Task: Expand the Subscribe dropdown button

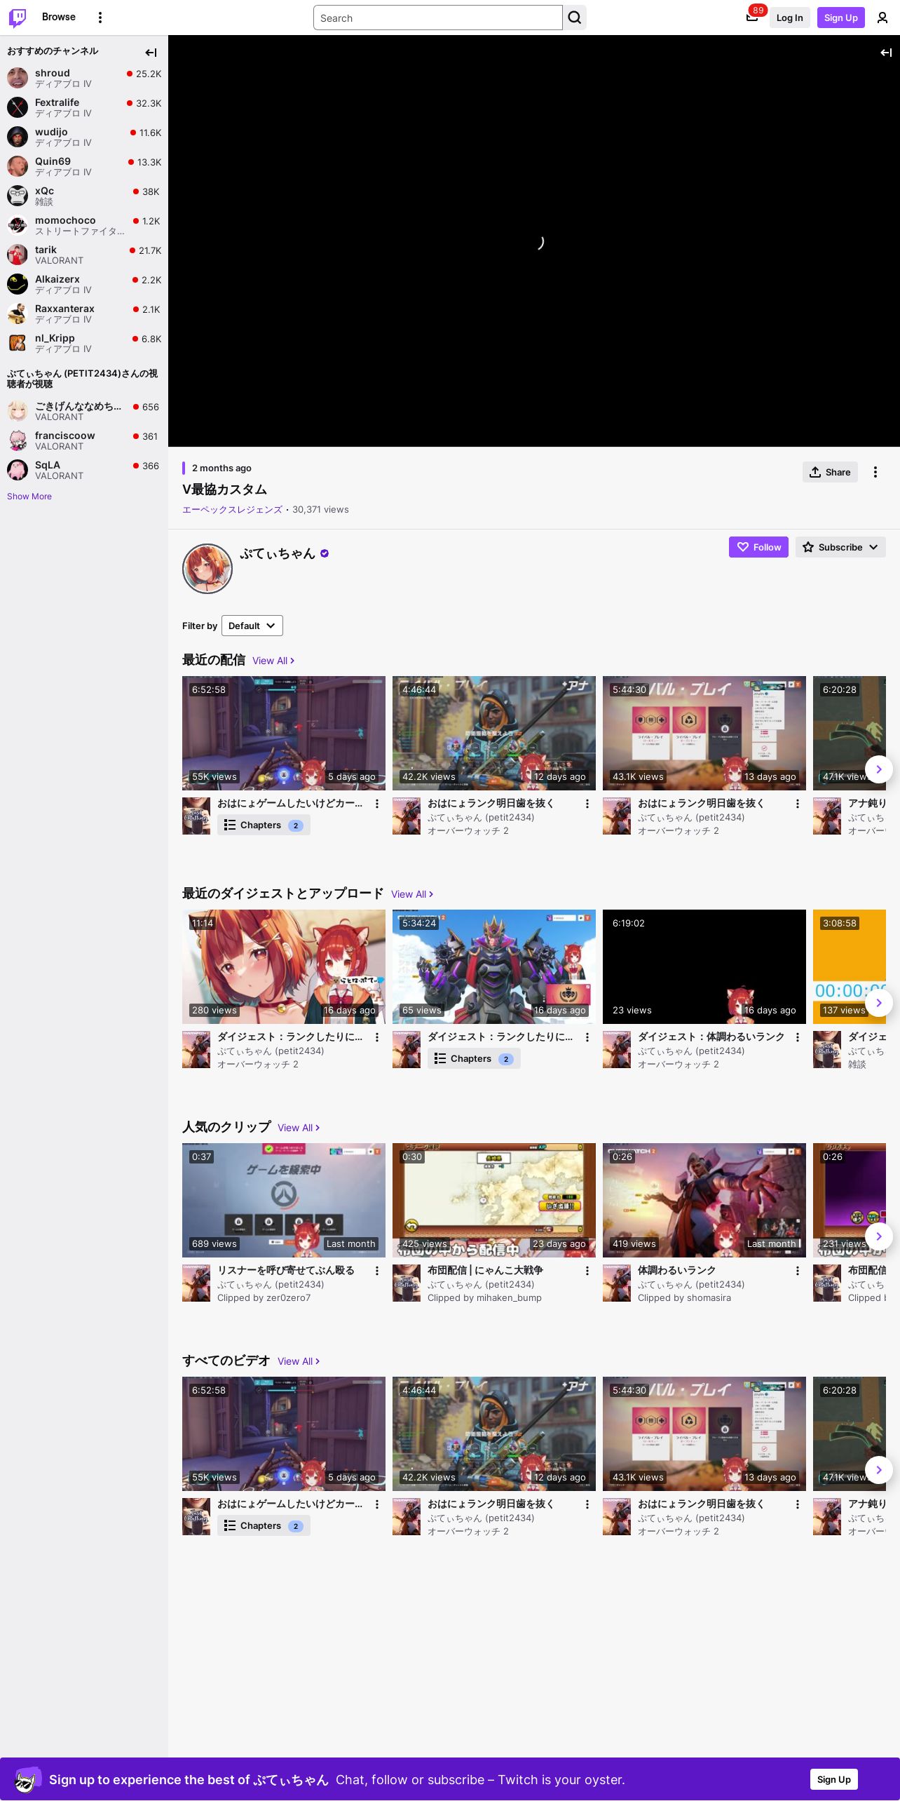Action: (x=840, y=547)
